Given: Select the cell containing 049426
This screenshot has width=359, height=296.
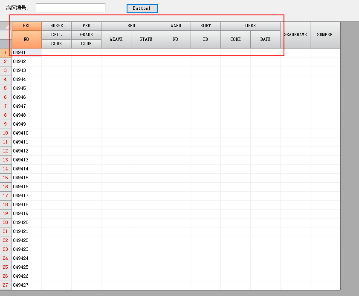Looking at the screenshot, I should 26,276.
